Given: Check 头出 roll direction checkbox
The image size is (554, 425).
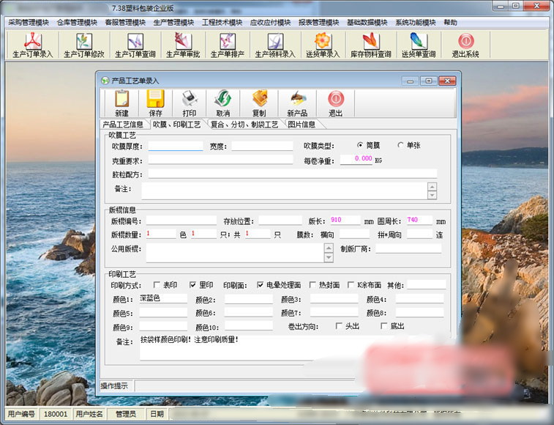Looking at the screenshot, I should coord(339,326).
